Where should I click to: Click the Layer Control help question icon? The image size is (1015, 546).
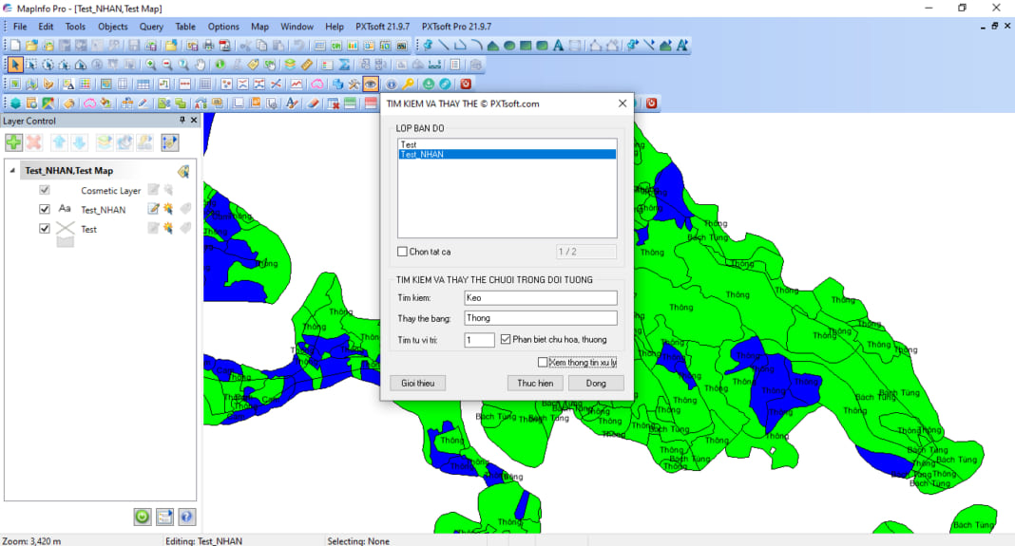coord(186,517)
